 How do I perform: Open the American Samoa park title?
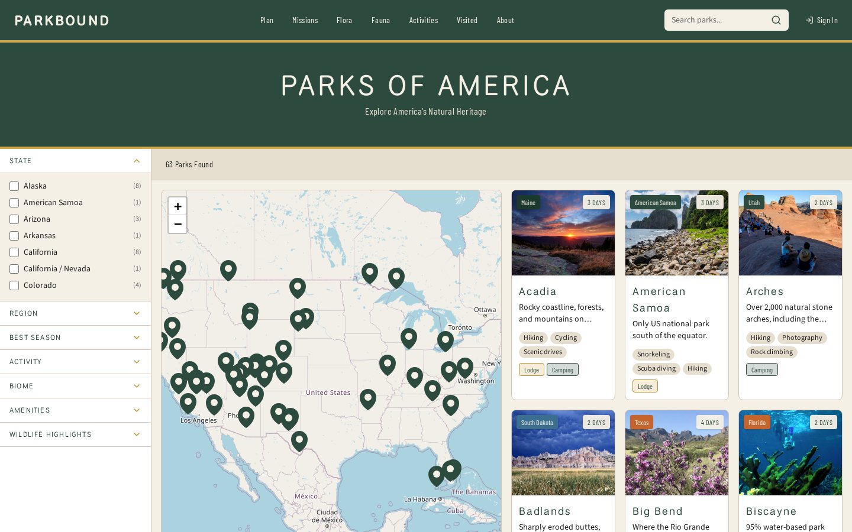pos(659,300)
